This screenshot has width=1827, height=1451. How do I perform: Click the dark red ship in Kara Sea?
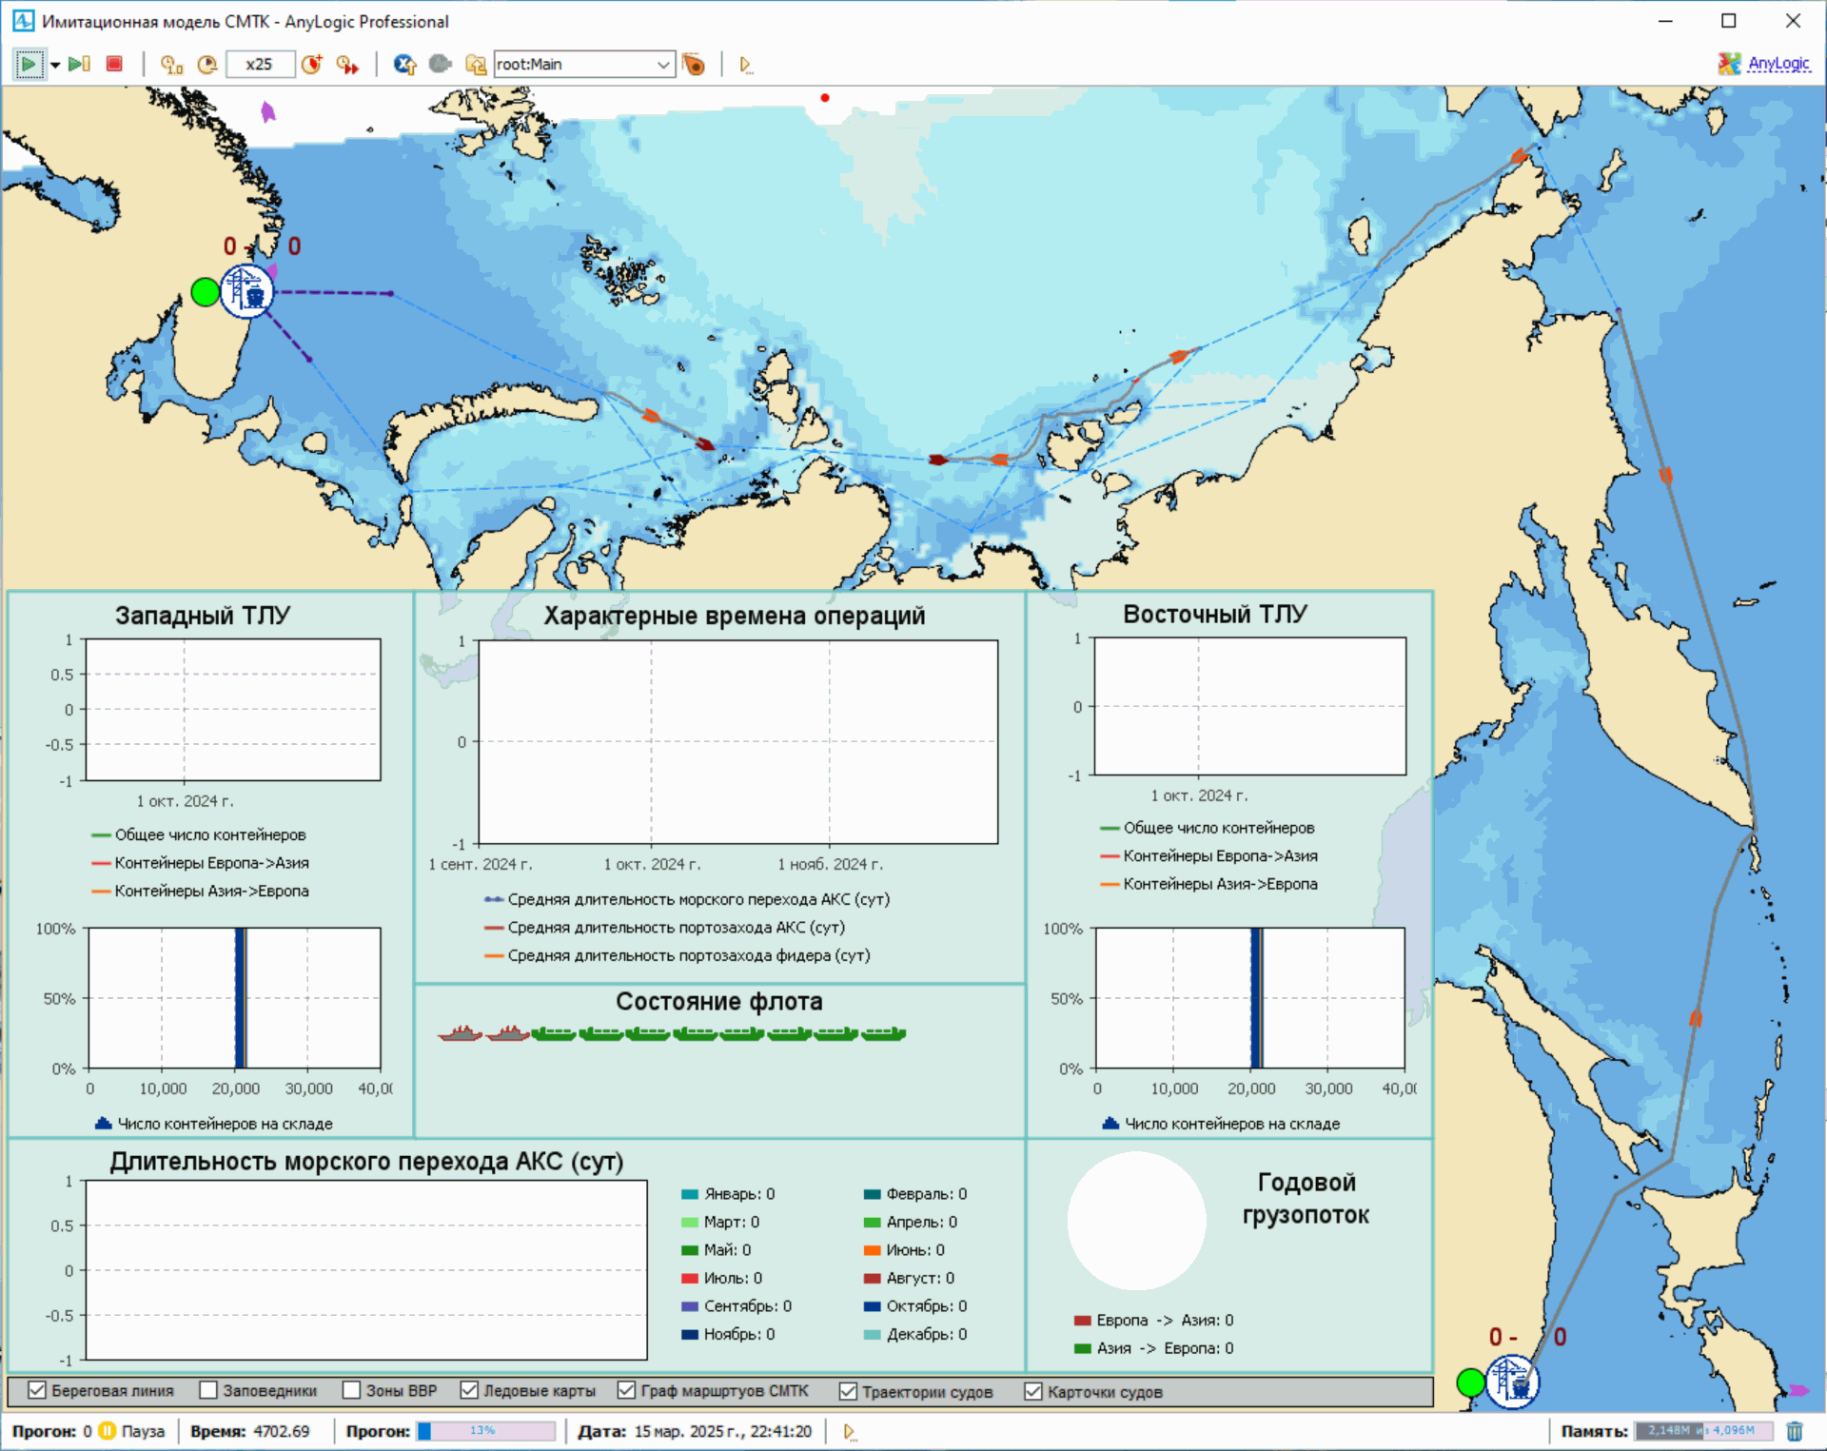pyautogui.click(x=704, y=443)
